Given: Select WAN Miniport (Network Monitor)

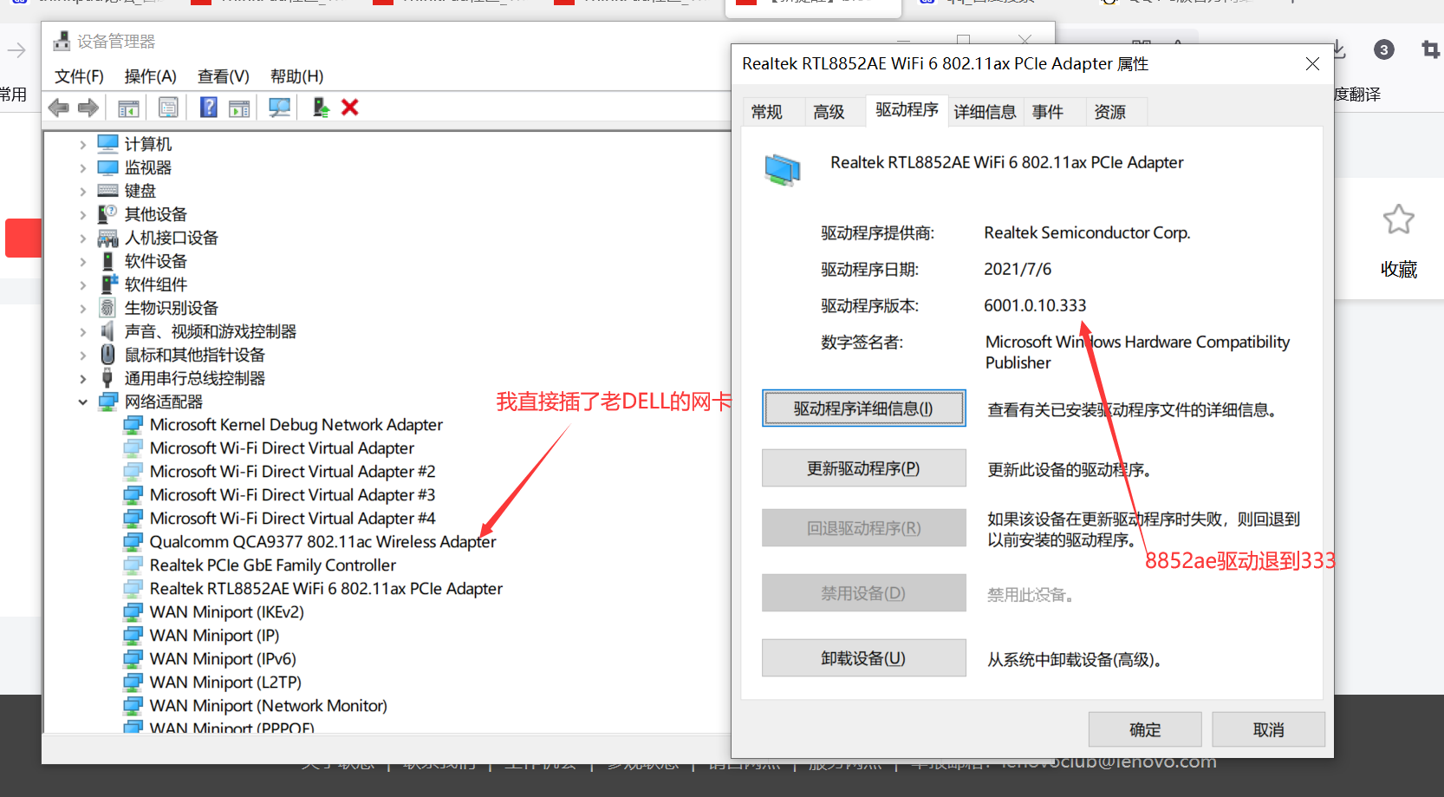Looking at the screenshot, I should click(268, 706).
